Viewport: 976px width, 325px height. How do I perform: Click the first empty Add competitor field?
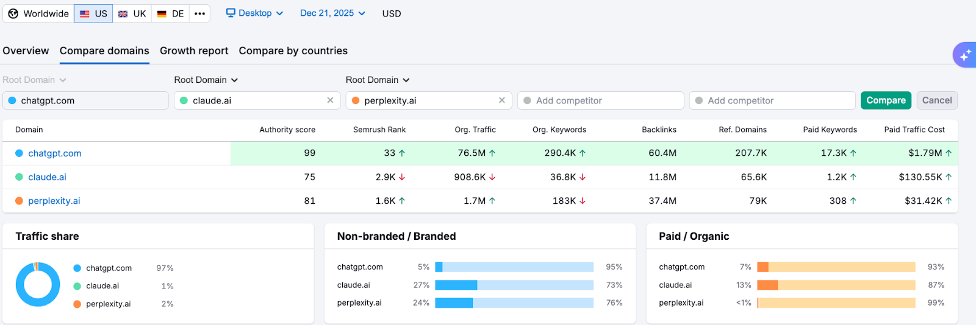601,100
